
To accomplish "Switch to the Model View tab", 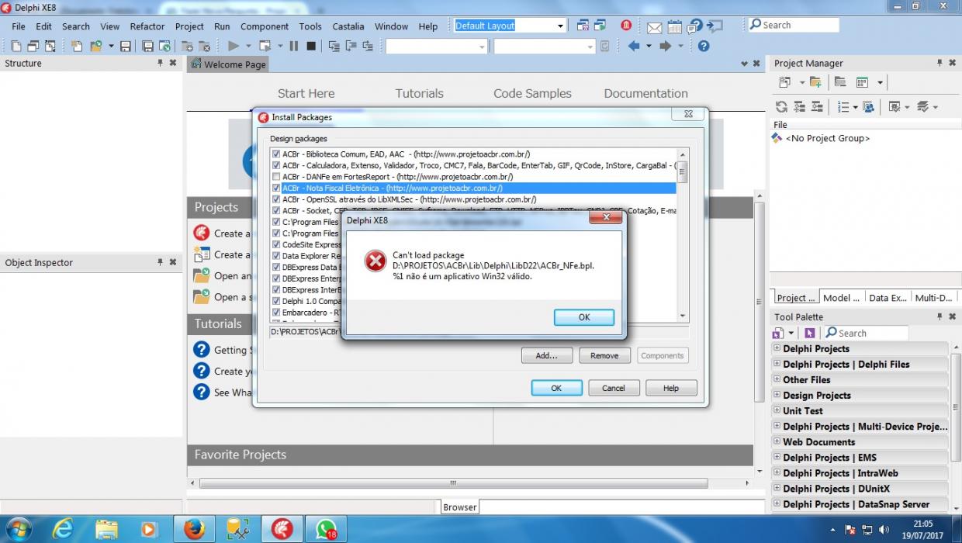I will click(841, 297).
